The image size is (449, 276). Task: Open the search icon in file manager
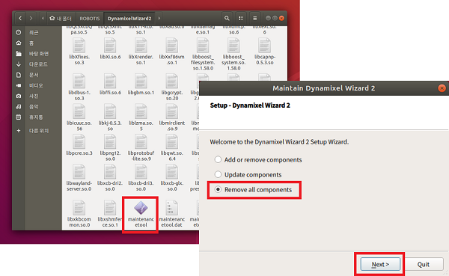(x=227, y=18)
